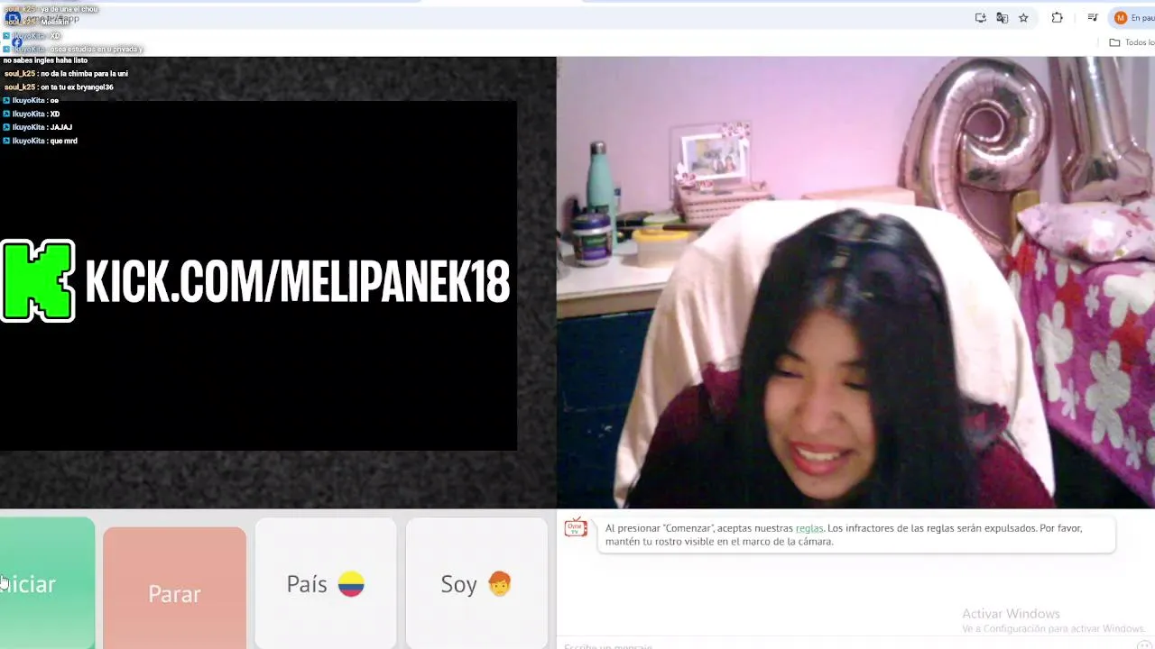
Task: Click the KICK.COM/MELIPANEK18 text
Action: point(297,281)
